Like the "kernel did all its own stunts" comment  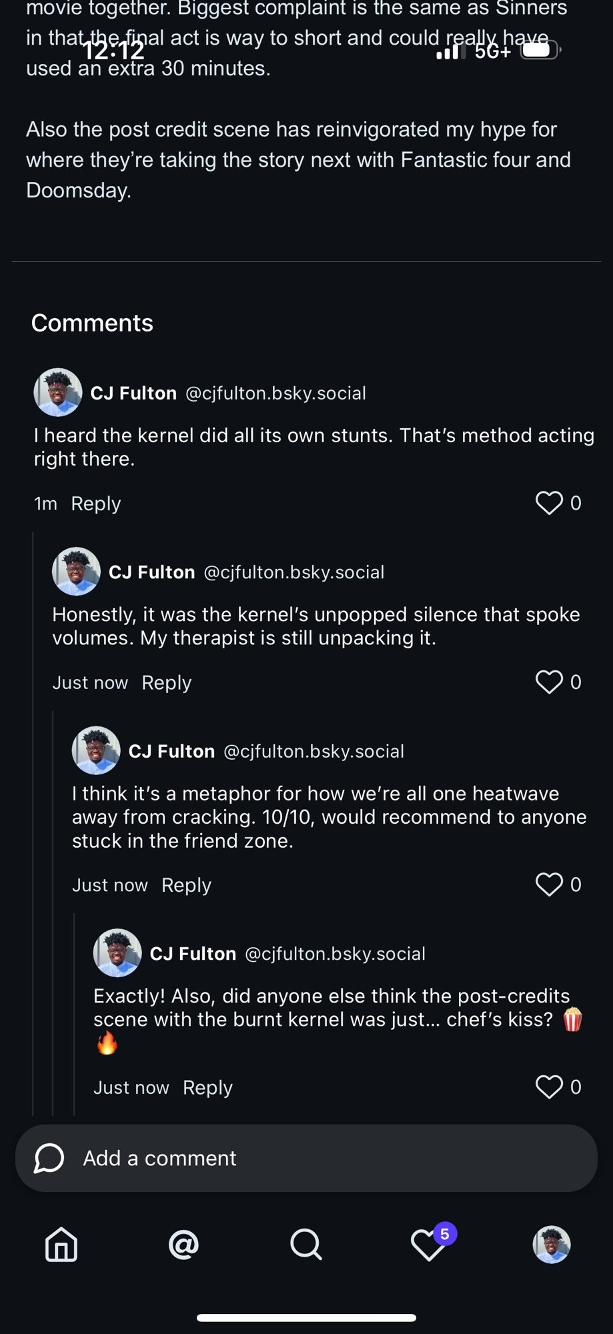pyautogui.click(x=550, y=503)
